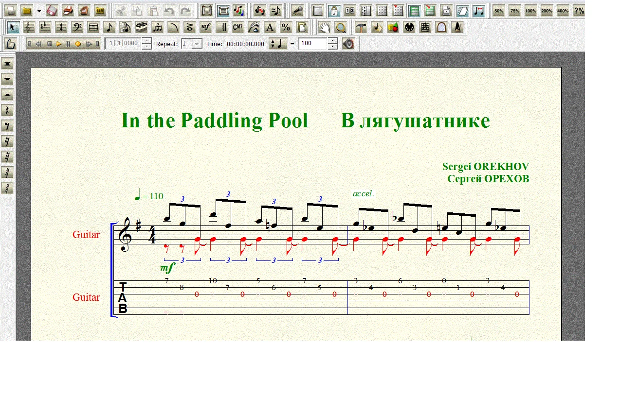The image size is (620, 397).
Task: Activate the hand pan tool
Action: [325, 27]
